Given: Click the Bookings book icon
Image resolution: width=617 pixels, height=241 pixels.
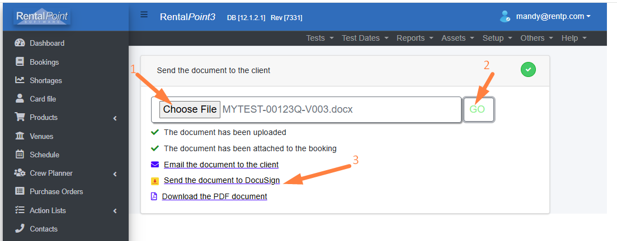Looking at the screenshot, I should pos(20,61).
